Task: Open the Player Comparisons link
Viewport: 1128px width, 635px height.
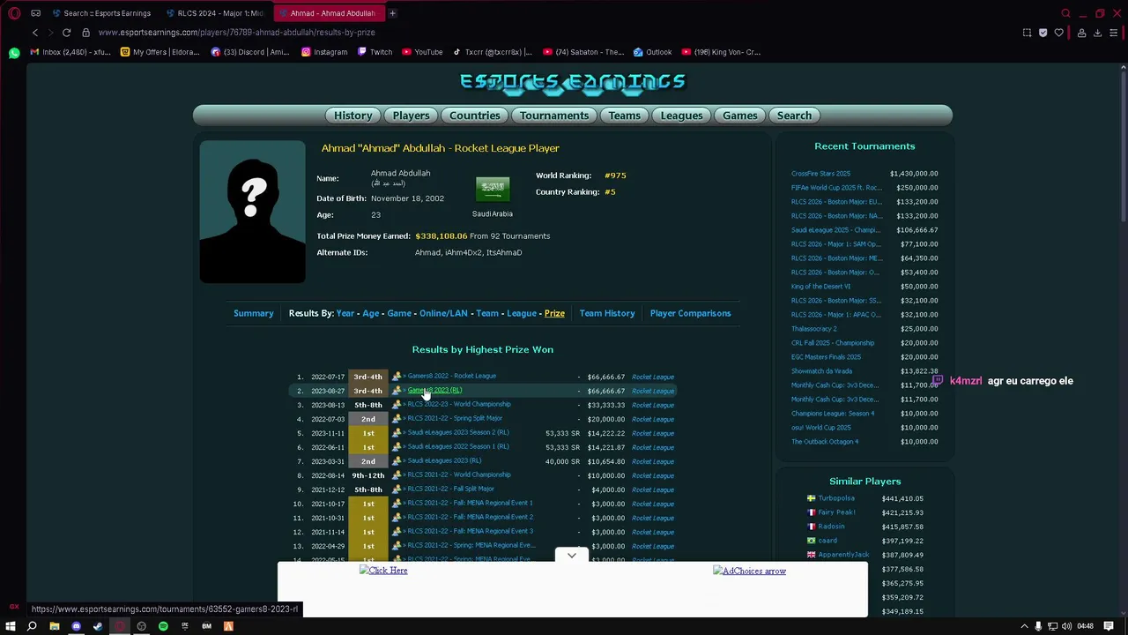Action: pos(691,313)
